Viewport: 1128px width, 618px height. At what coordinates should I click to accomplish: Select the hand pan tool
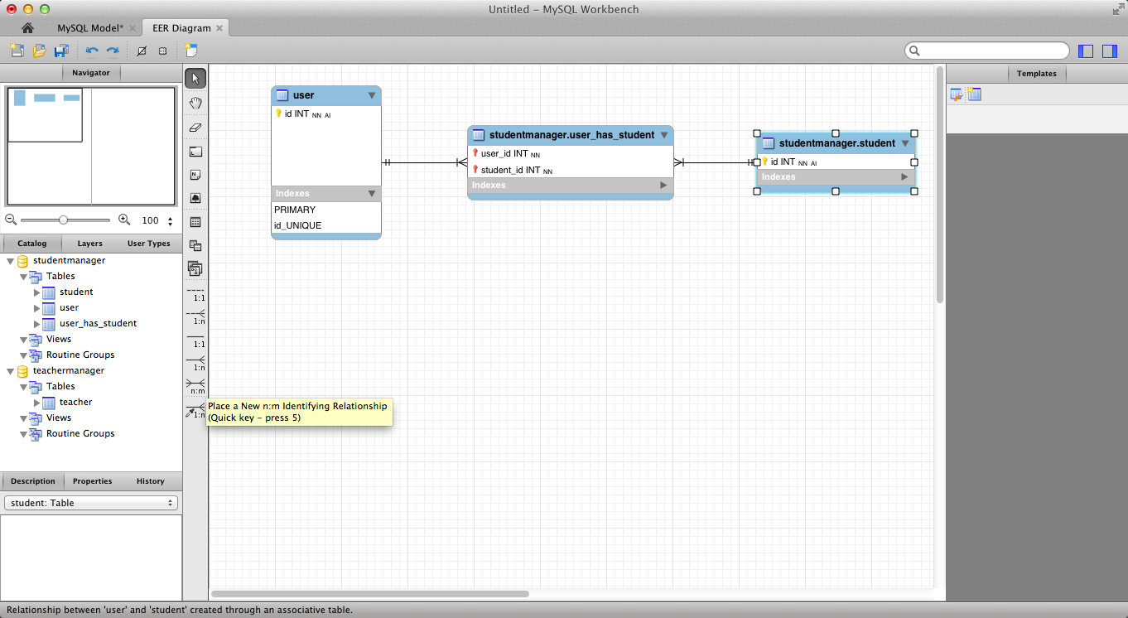pos(195,103)
